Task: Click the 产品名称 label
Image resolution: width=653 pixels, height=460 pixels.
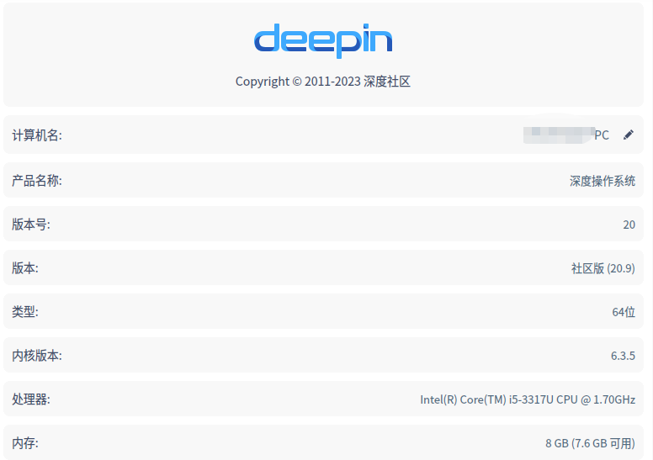Action: point(37,181)
